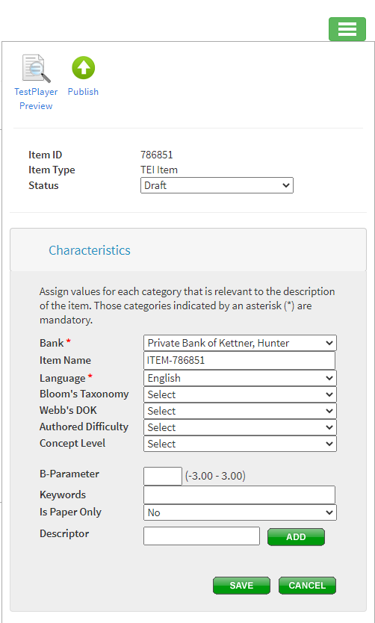The image size is (375, 623).
Task: Click the green Publish arrow icon
Action: (83, 67)
